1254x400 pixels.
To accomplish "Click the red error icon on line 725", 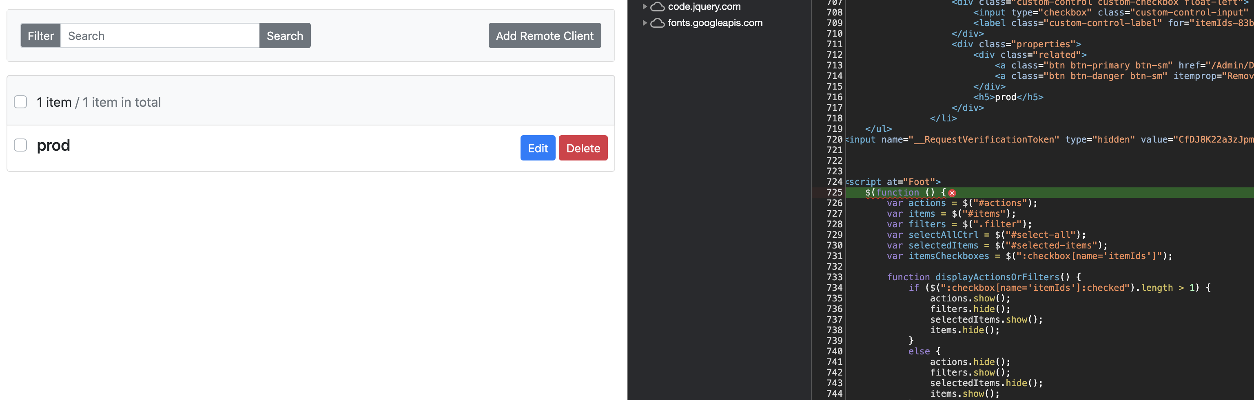I will point(952,193).
